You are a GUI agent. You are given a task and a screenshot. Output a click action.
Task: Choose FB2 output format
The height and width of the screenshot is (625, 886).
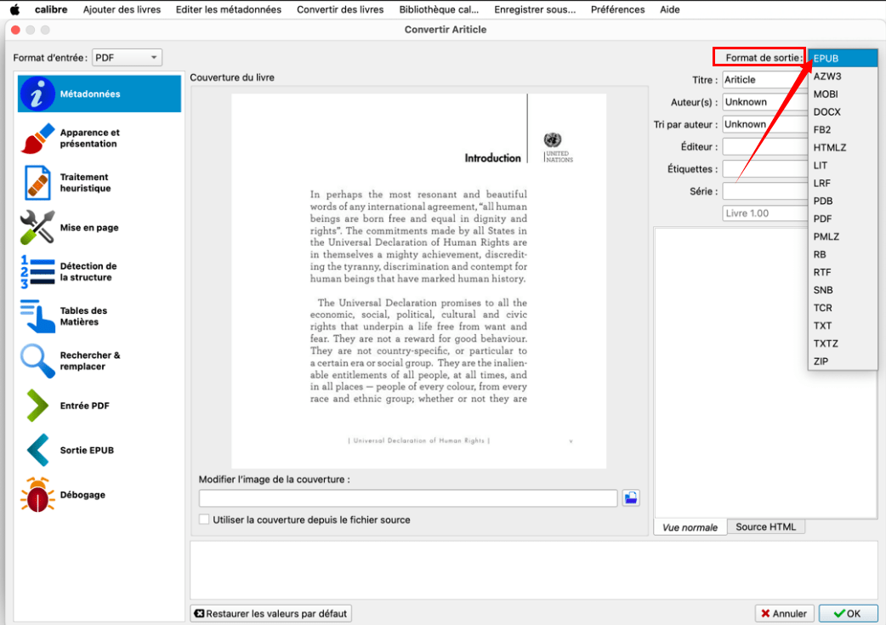843,129
